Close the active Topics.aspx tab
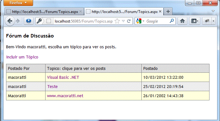Image resolution: width=220 pixels, height=121 pixels. pyautogui.click(x=160, y=11)
